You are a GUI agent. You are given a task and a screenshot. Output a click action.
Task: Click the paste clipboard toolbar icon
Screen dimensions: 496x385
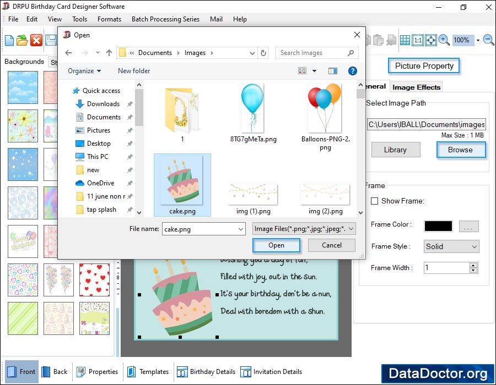[x=378, y=40]
